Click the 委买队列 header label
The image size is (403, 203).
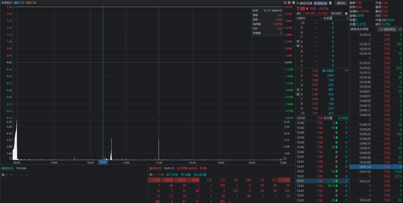[x=155, y=168]
